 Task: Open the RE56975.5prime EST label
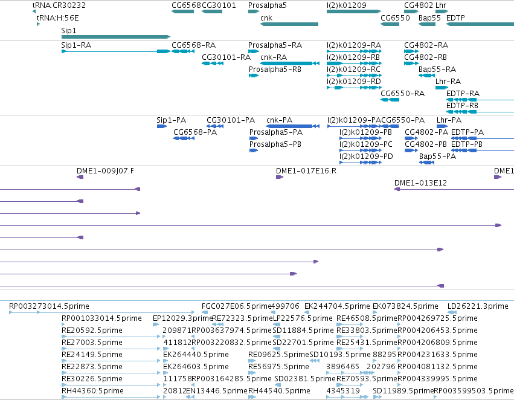point(278,367)
